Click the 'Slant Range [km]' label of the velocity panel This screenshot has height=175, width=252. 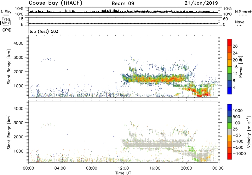coord(9,132)
